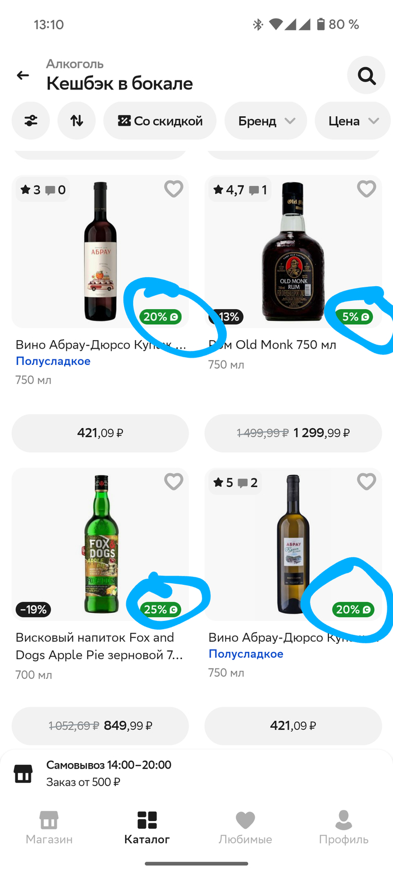Tap the store icon beside pickup time
Viewport: 393px width, 875px height.
click(x=23, y=773)
